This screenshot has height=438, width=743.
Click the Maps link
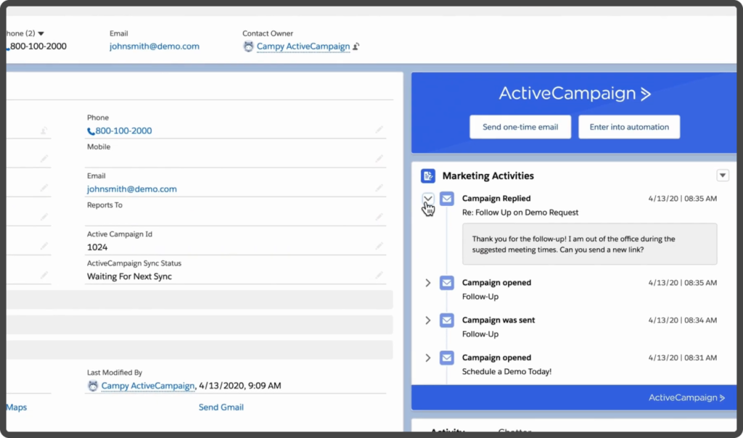(17, 408)
